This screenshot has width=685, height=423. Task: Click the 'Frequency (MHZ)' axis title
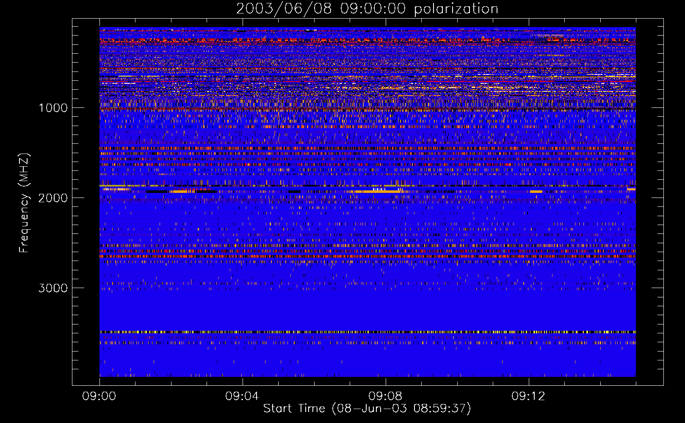tap(24, 203)
